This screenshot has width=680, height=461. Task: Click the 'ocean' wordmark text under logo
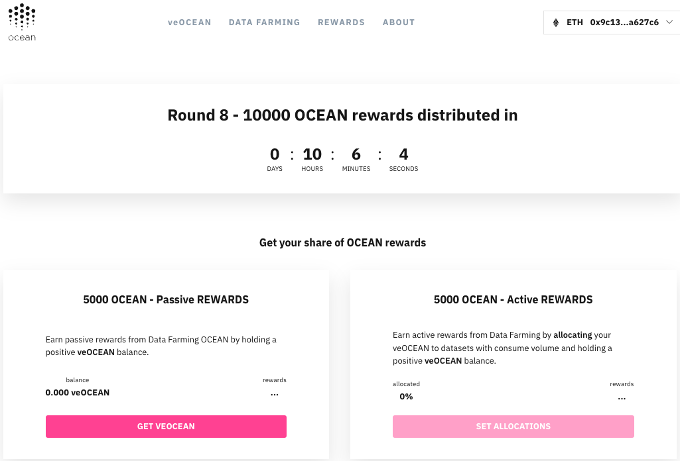22,38
